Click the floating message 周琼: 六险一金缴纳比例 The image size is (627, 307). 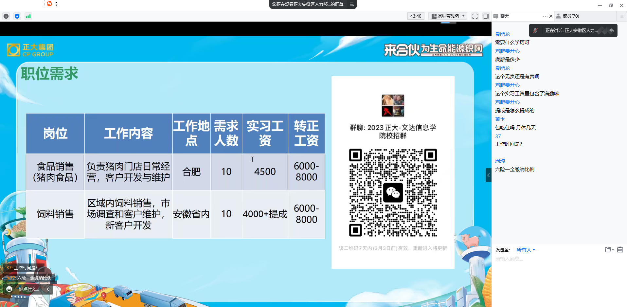point(29,278)
